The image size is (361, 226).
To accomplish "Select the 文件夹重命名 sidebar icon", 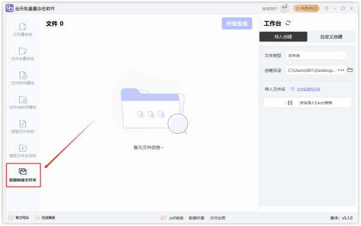I will point(23,54).
